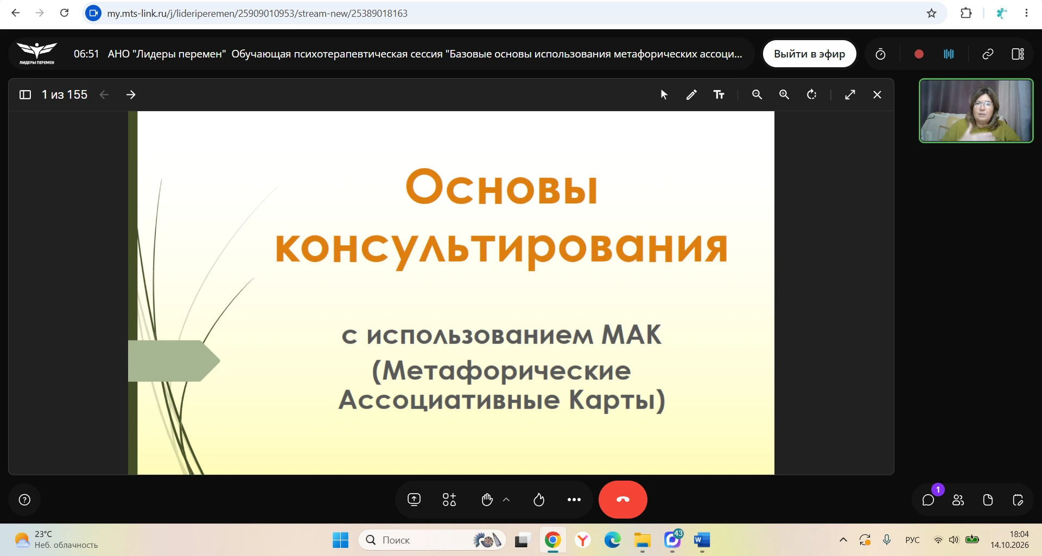Open the files document icon
This screenshot has height=556, width=1042.
[988, 500]
